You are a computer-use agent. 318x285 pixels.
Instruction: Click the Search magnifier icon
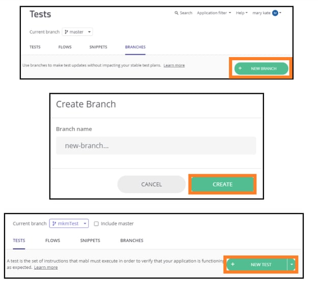coord(176,13)
